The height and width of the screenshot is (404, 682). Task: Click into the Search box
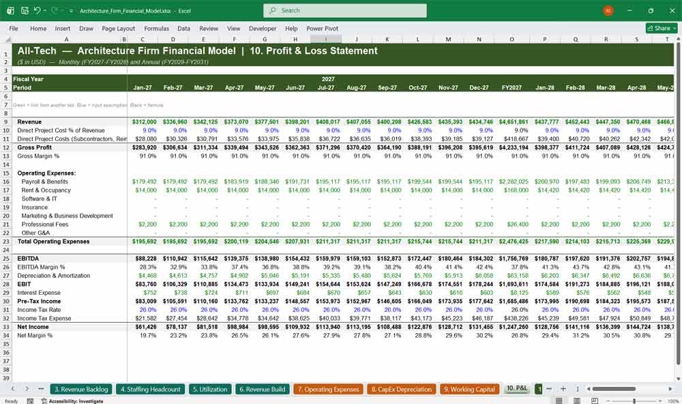coord(344,10)
